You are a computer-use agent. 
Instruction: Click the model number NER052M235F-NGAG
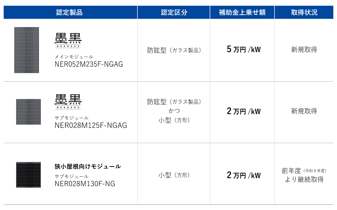(x=89, y=64)
